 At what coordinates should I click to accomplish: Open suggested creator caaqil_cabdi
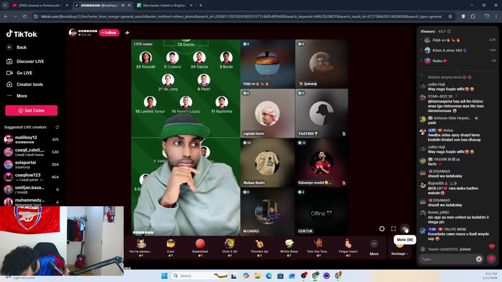31,152
